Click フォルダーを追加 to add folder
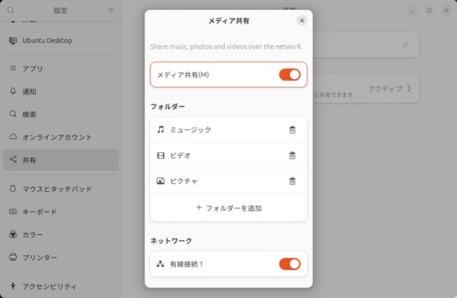 (228, 208)
